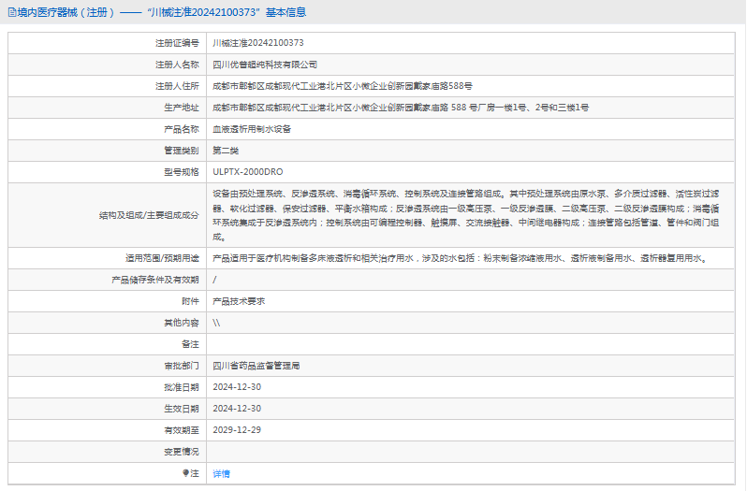
Task: Click the page title 基本信息 heading
Action: coord(286,12)
